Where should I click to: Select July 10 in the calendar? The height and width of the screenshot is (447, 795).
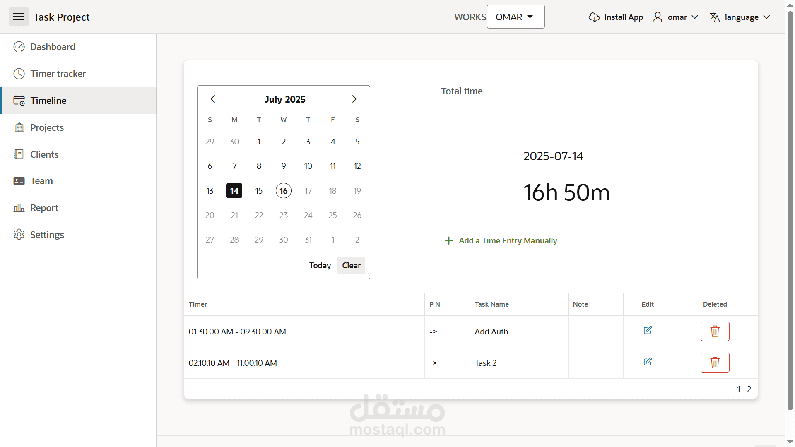coord(308,166)
